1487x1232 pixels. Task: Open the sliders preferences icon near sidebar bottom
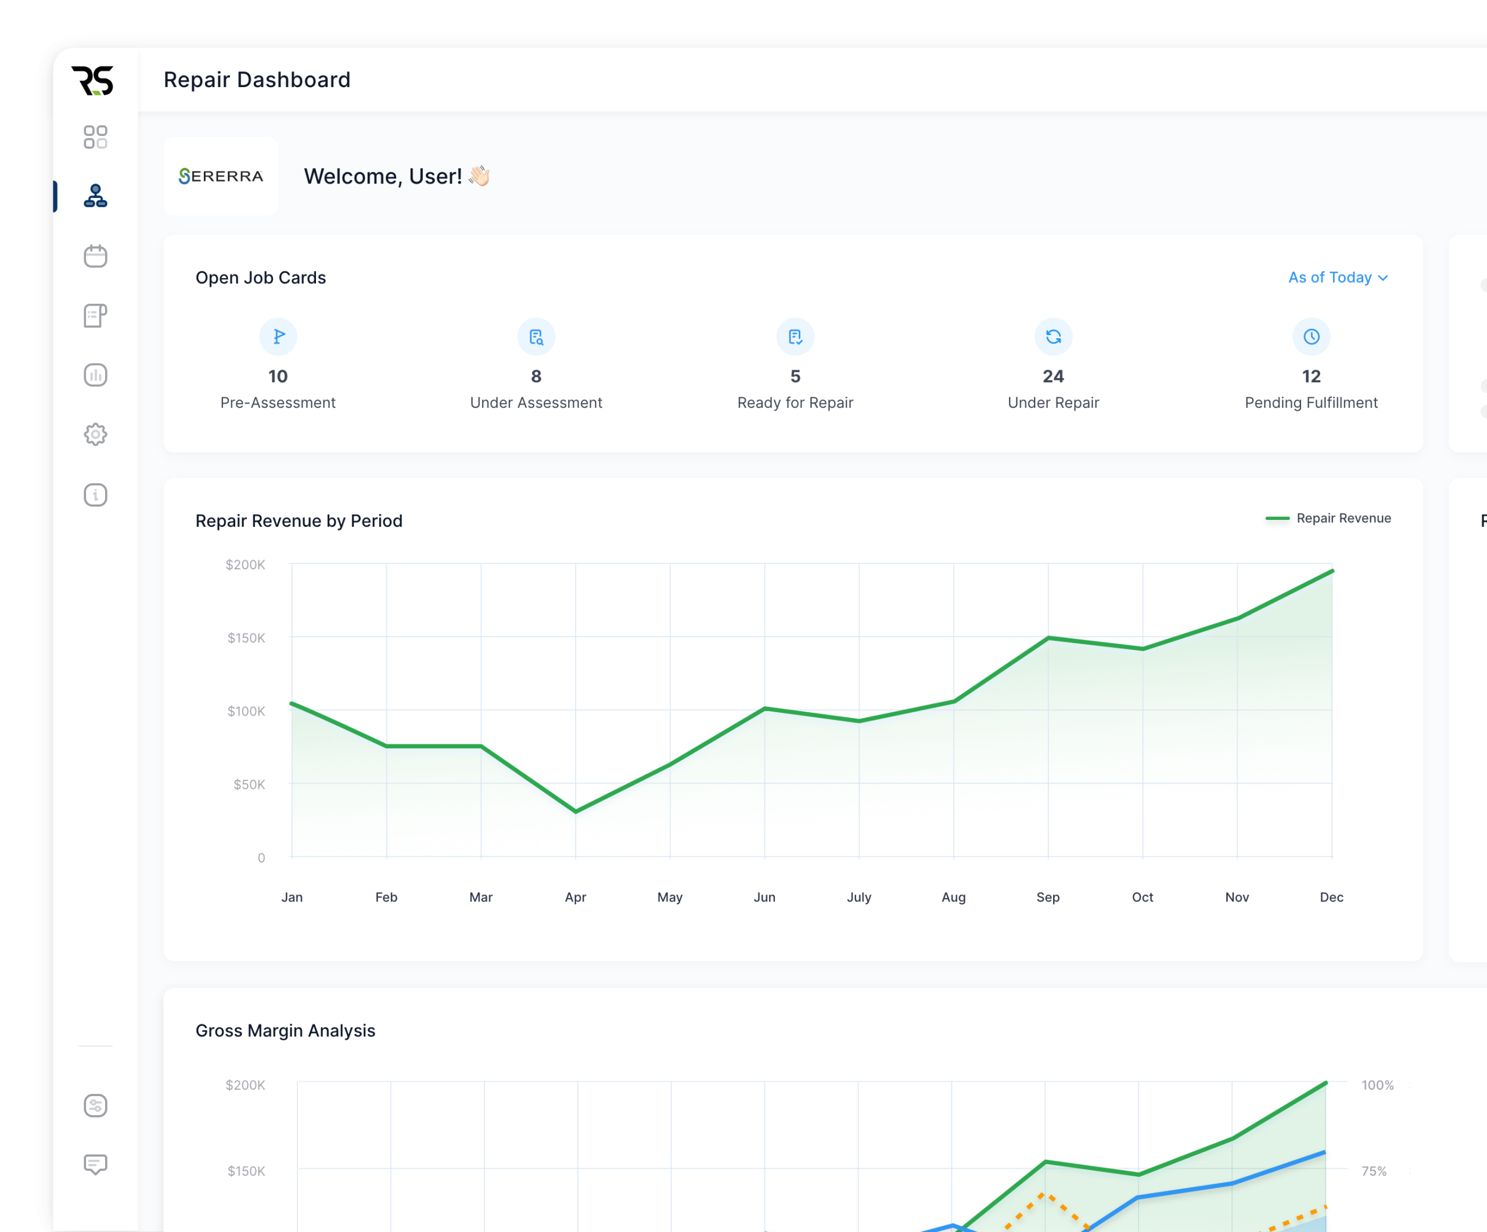coord(96,1105)
